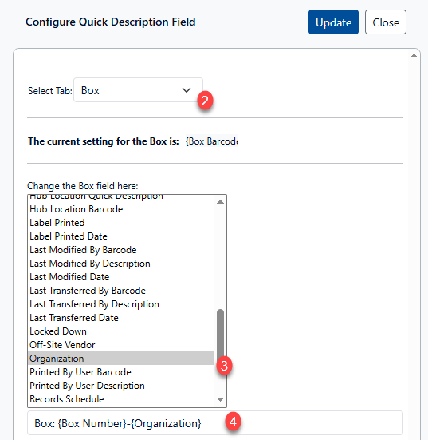Viewport: 428px width, 440px height.
Task: Choose Off-Site Vendor in the list
Action: pyautogui.click(x=121, y=345)
